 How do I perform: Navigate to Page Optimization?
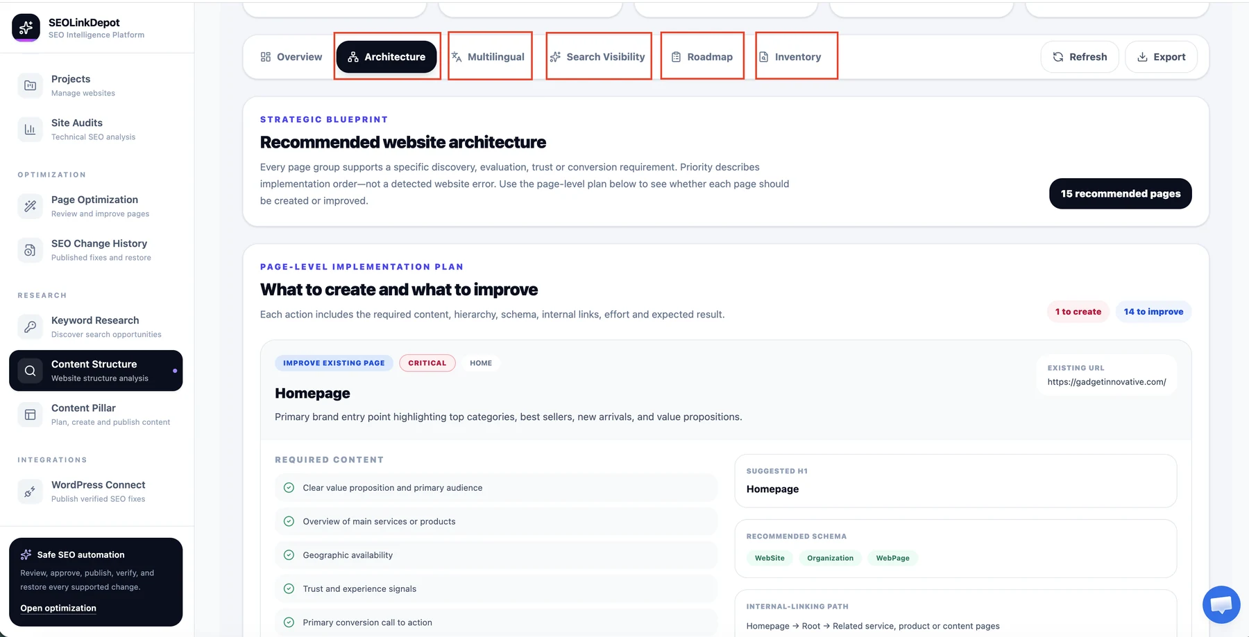tap(94, 200)
